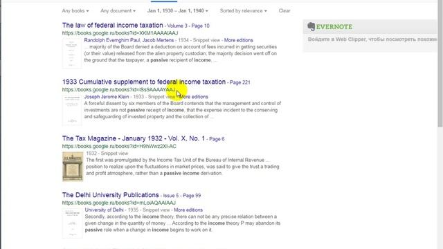Open 'The law of federal income taxation' result
Viewport: 443px width, 249px height.
[x=112, y=25]
